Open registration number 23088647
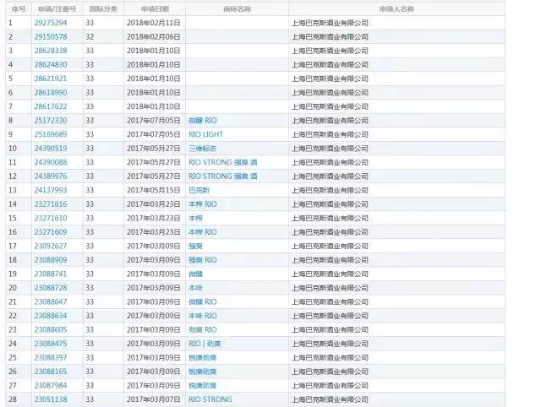541x407 pixels. 51,302
